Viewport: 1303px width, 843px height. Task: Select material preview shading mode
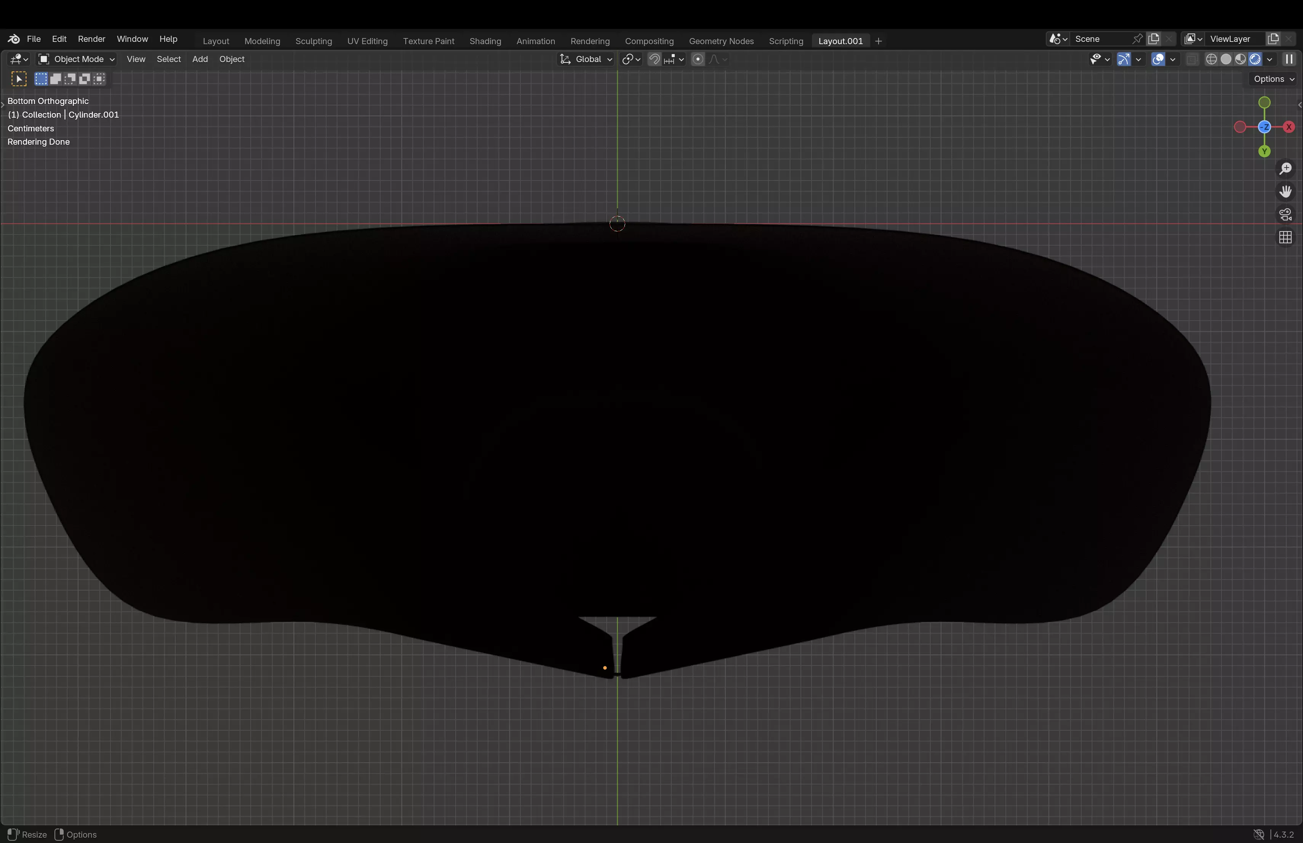tap(1240, 59)
